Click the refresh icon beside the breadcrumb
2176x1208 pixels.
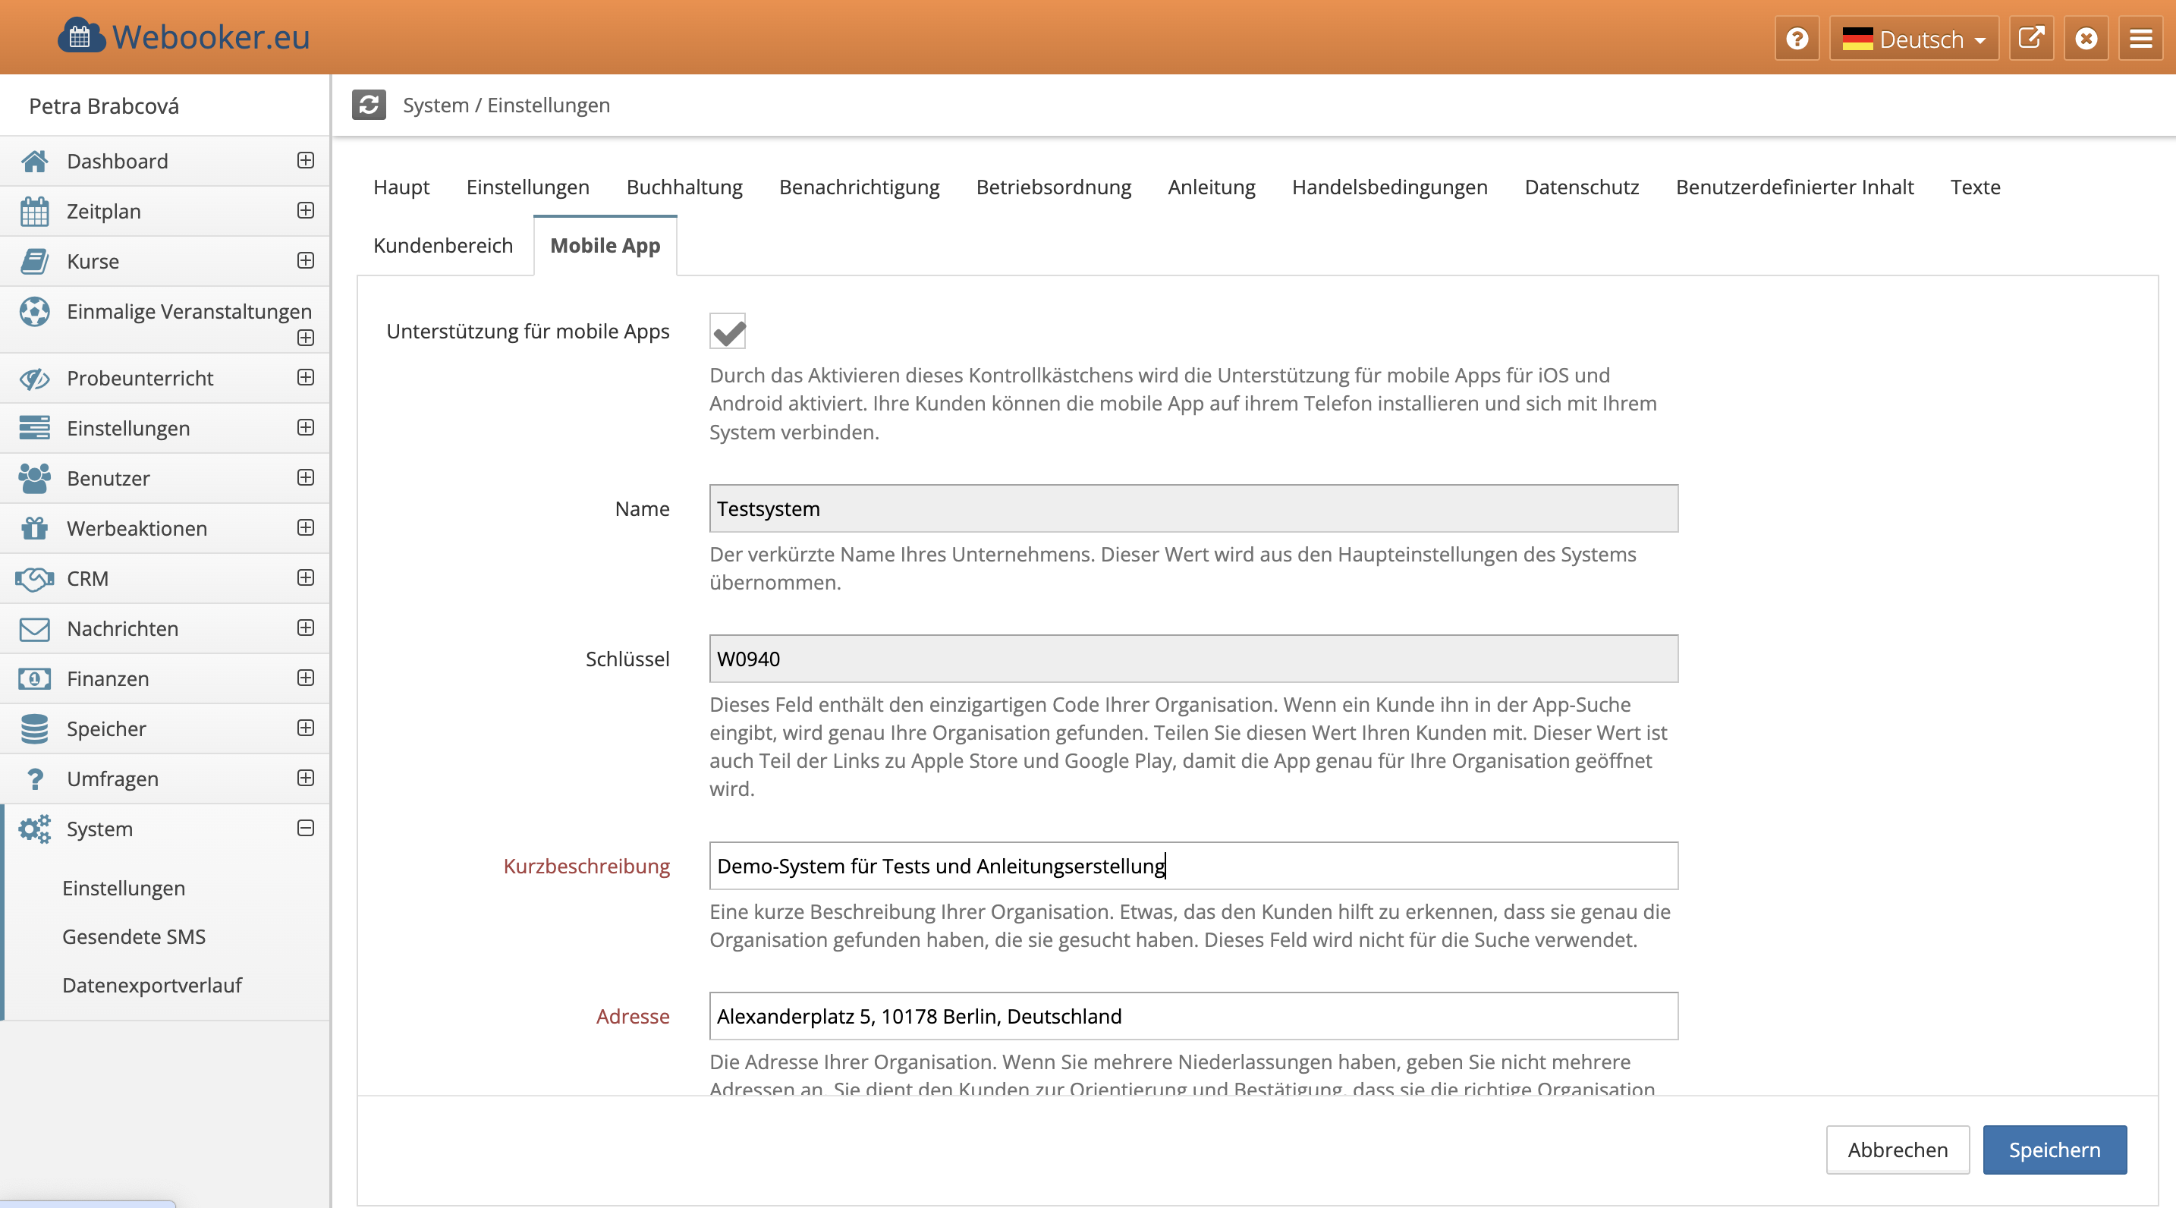tap(368, 105)
